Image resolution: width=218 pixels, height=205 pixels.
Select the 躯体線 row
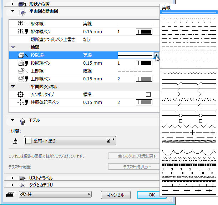(84, 24)
